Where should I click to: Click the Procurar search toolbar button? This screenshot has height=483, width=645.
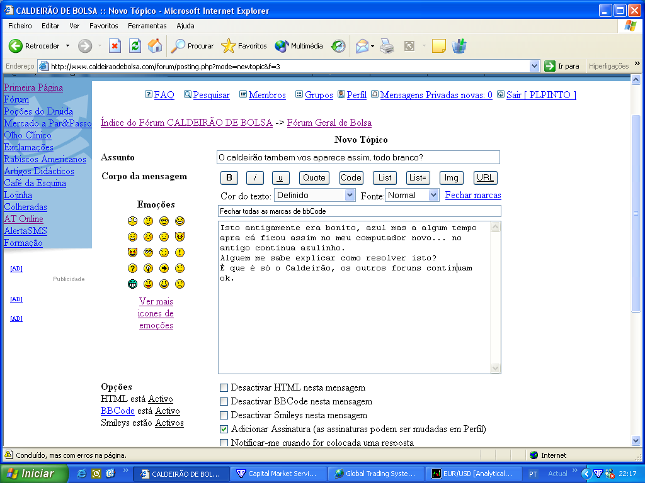(193, 46)
